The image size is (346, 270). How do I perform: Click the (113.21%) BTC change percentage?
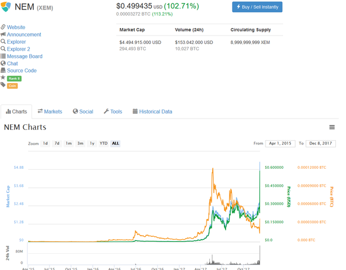point(162,14)
